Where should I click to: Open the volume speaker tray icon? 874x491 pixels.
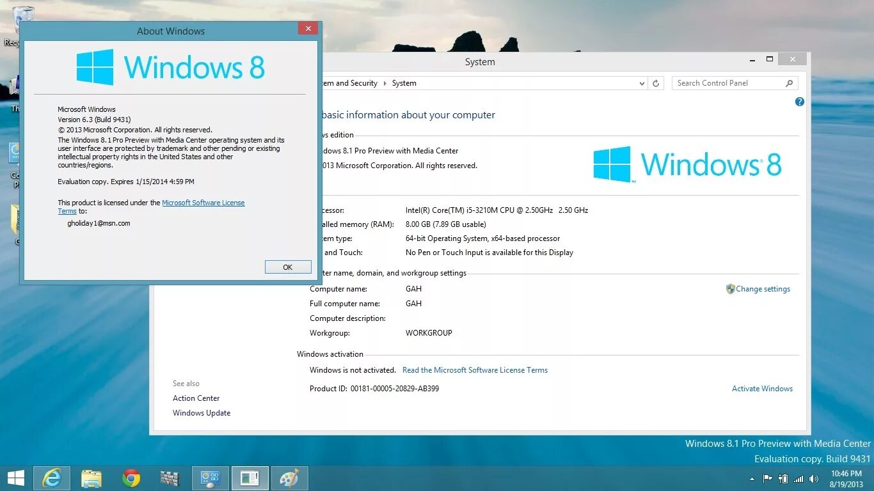click(814, 479)
